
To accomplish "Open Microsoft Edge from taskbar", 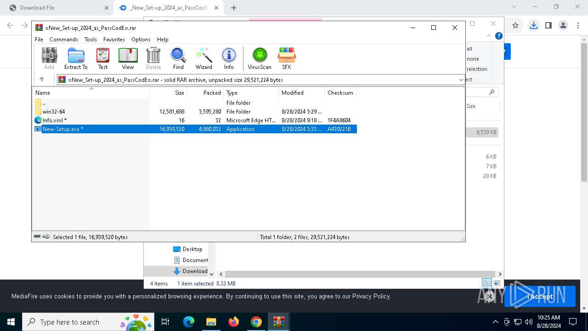I will (189, 322).
